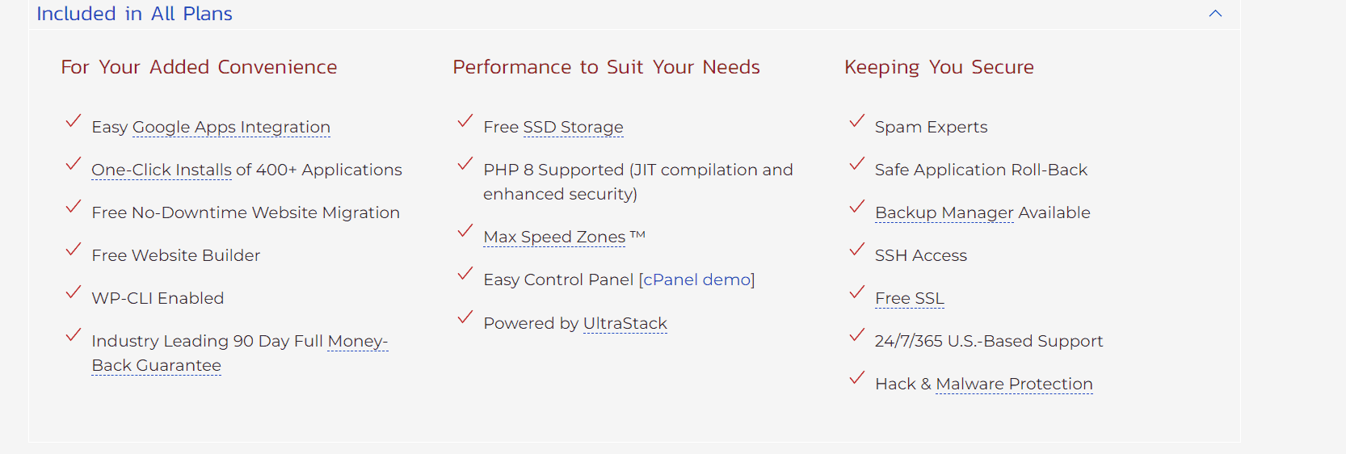The width and height of the screenshot is (1346, 454).
Task: Click the SSD Storage underlined term
Action: tap(573, 127)
